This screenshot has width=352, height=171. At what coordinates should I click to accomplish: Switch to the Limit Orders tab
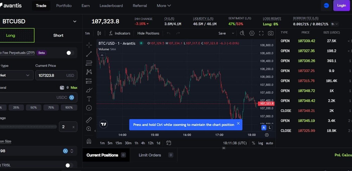150,155
